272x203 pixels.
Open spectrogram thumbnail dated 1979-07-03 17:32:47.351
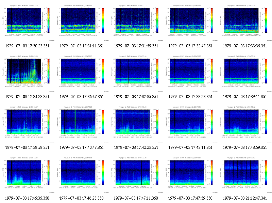190,22
